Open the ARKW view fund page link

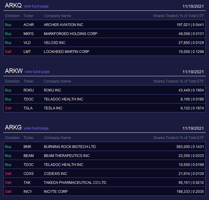pos(37,72)
